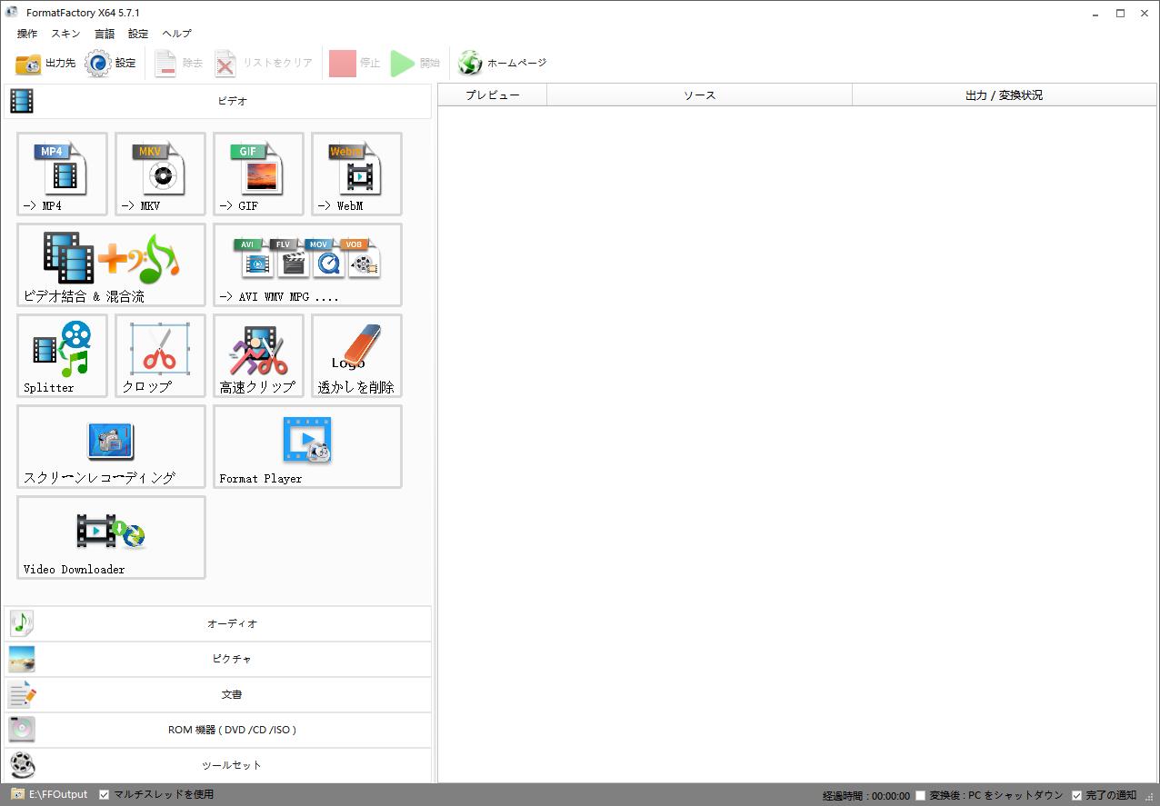Open the 設定 menu
Viewport: 1160px width, 806px height.
point(138,34)
